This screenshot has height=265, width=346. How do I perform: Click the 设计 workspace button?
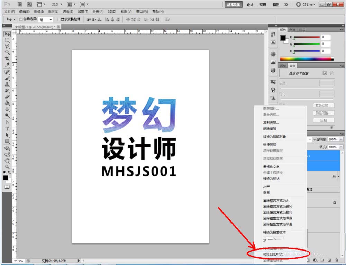click(x=250, y=4)
